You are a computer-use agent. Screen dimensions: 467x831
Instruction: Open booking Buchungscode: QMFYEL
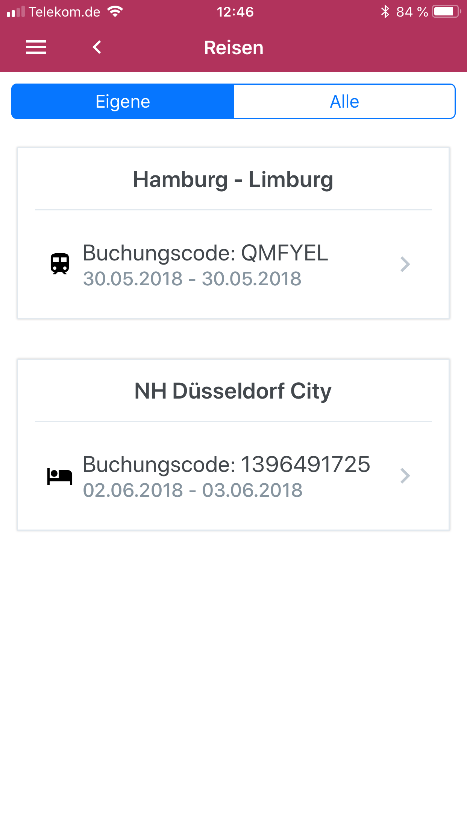click(233, 264)
